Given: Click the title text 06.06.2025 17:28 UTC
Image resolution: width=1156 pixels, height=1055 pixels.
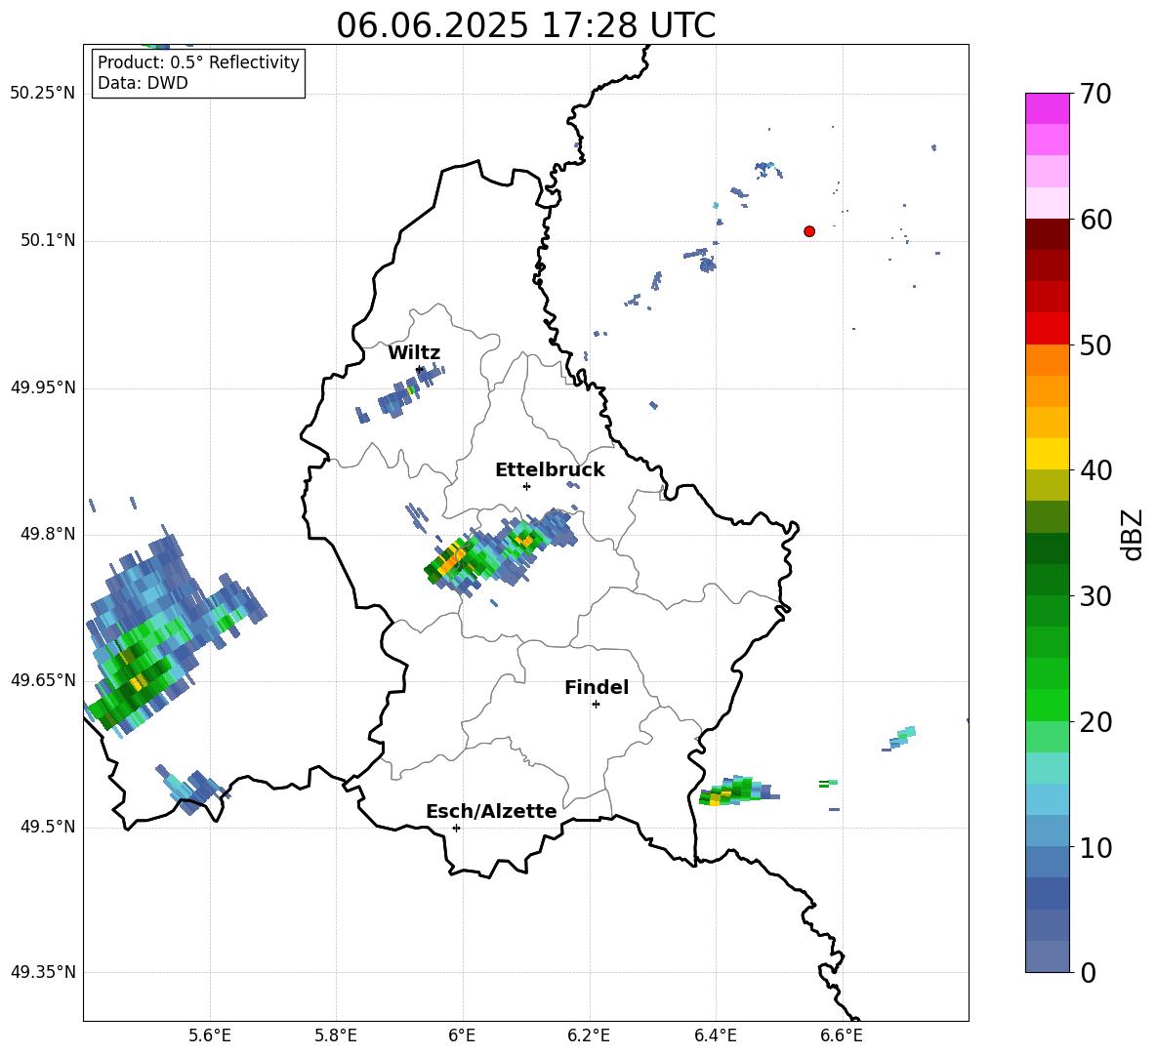Looking at the screenshot, I should (525, 25).
